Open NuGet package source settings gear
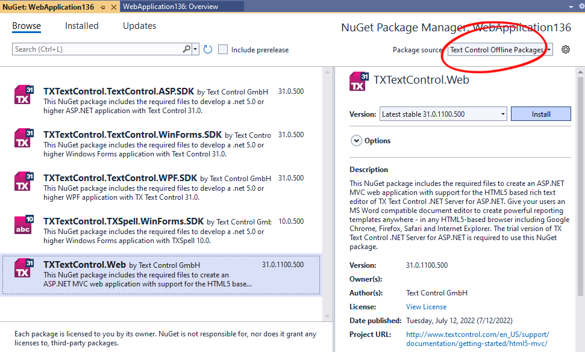585x352 pixels. coord(565,49)
